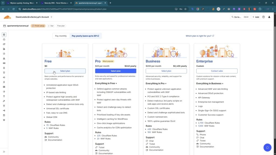The height and width of the screenshot is (155, 276).
Task: Select the Free plan button
Action: pos(65,71)
